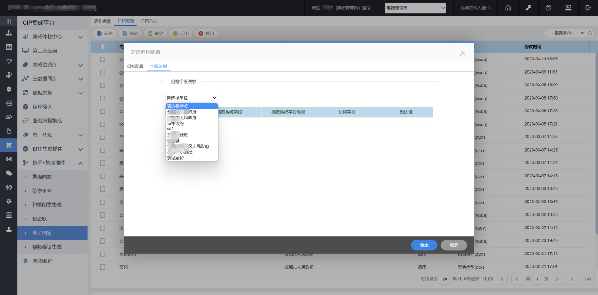Open help question mark icon
This screenshot has height=295, width=598.
[548, 8]
